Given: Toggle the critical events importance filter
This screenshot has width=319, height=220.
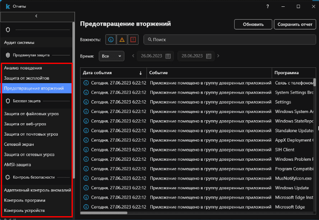Looking at the screenshot, I should (133, 40).
